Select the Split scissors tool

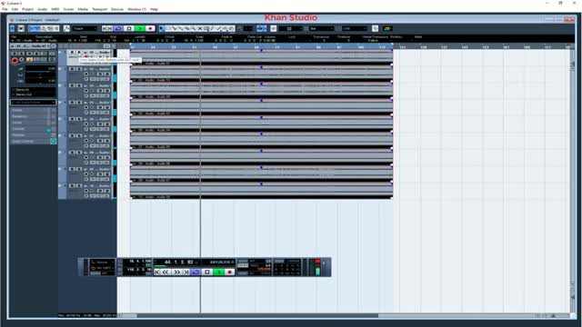tap(174, 28)
